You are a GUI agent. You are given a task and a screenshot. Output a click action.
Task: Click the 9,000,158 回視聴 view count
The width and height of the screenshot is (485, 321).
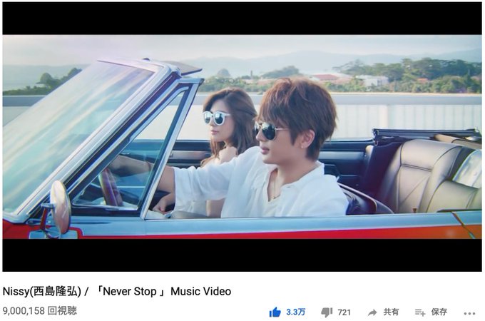point(40,310)
